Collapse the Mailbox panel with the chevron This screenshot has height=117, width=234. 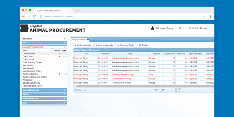tap(65, 39)
